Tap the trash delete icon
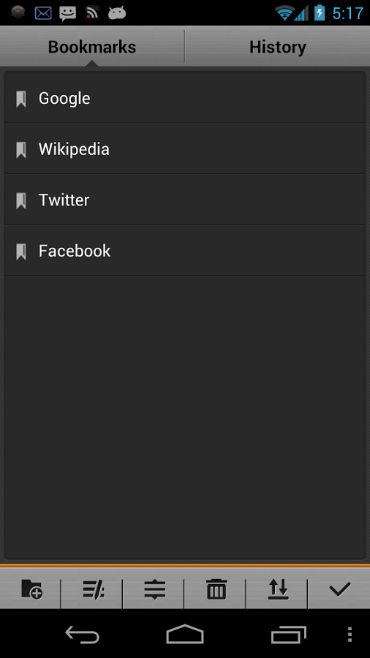Screen dimensions: 370x658 pos(216,589)
